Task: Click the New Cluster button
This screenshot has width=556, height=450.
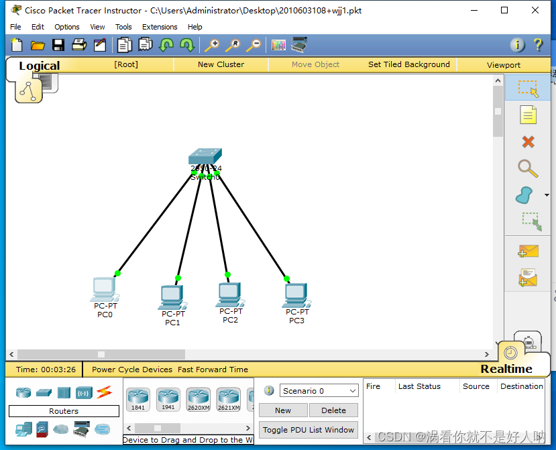Action: (221, 64)
